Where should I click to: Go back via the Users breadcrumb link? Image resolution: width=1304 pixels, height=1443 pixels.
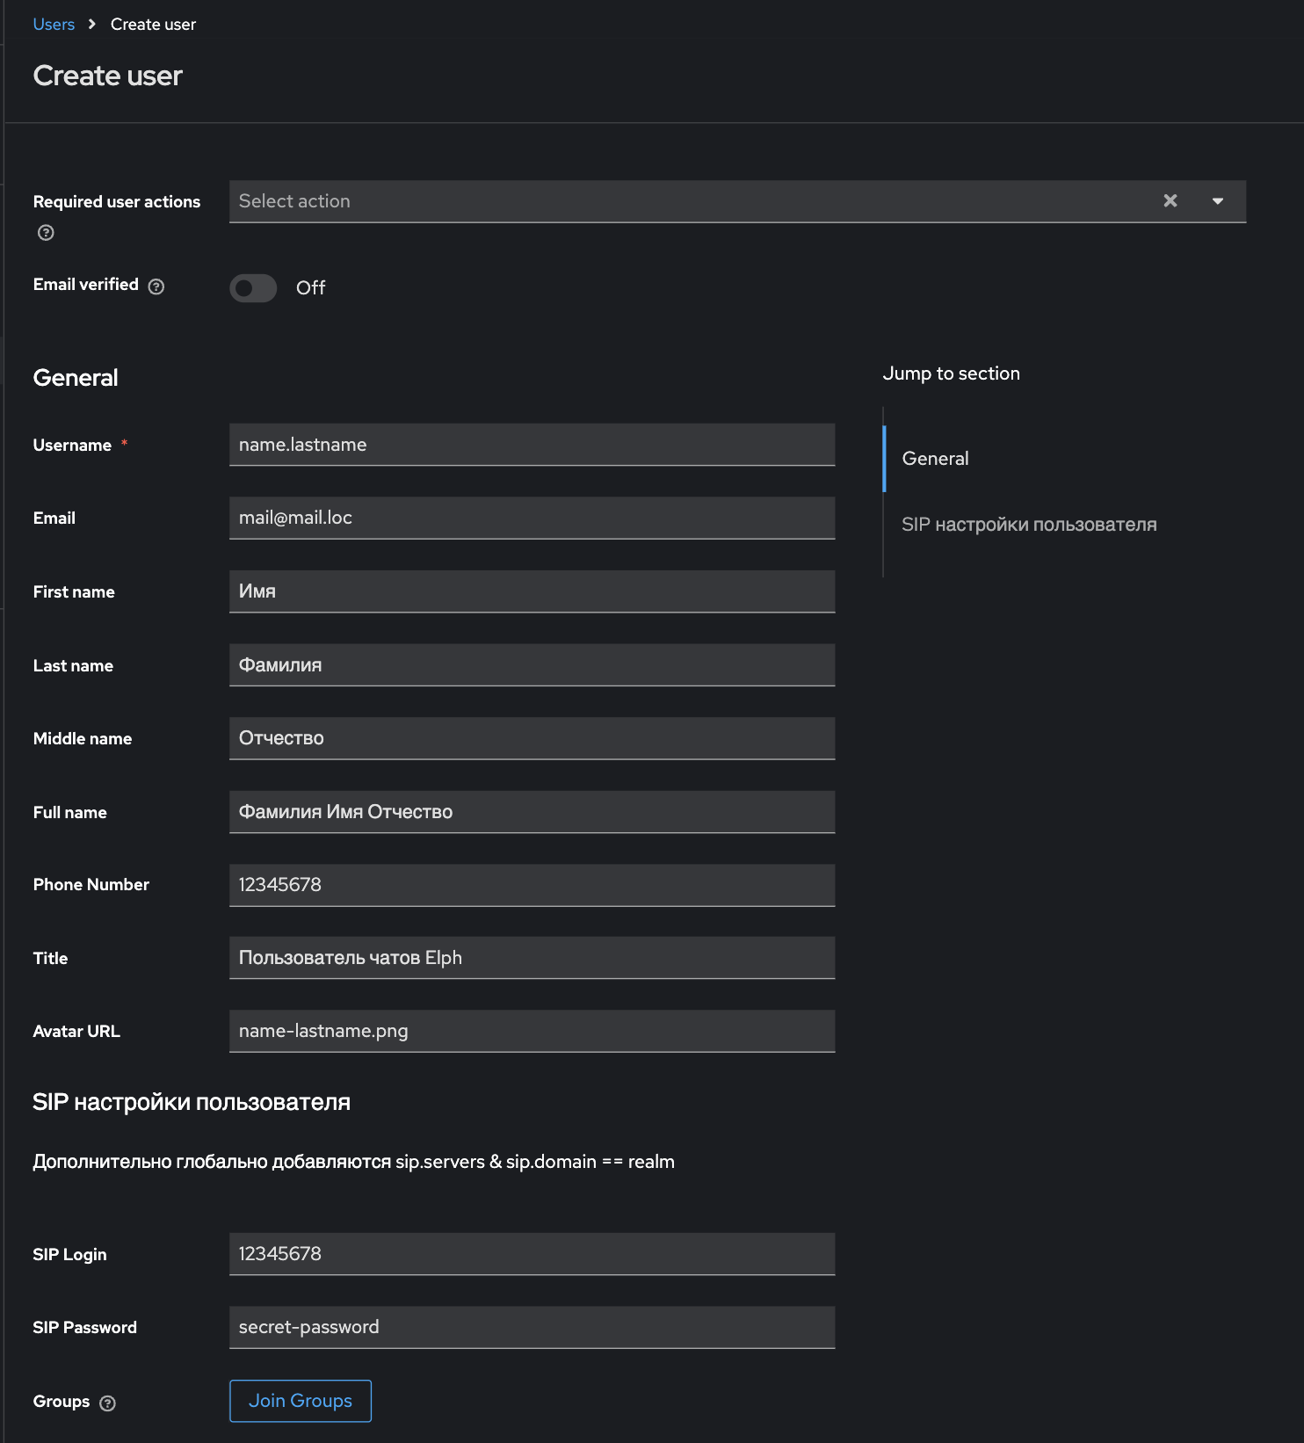(54, 25)
